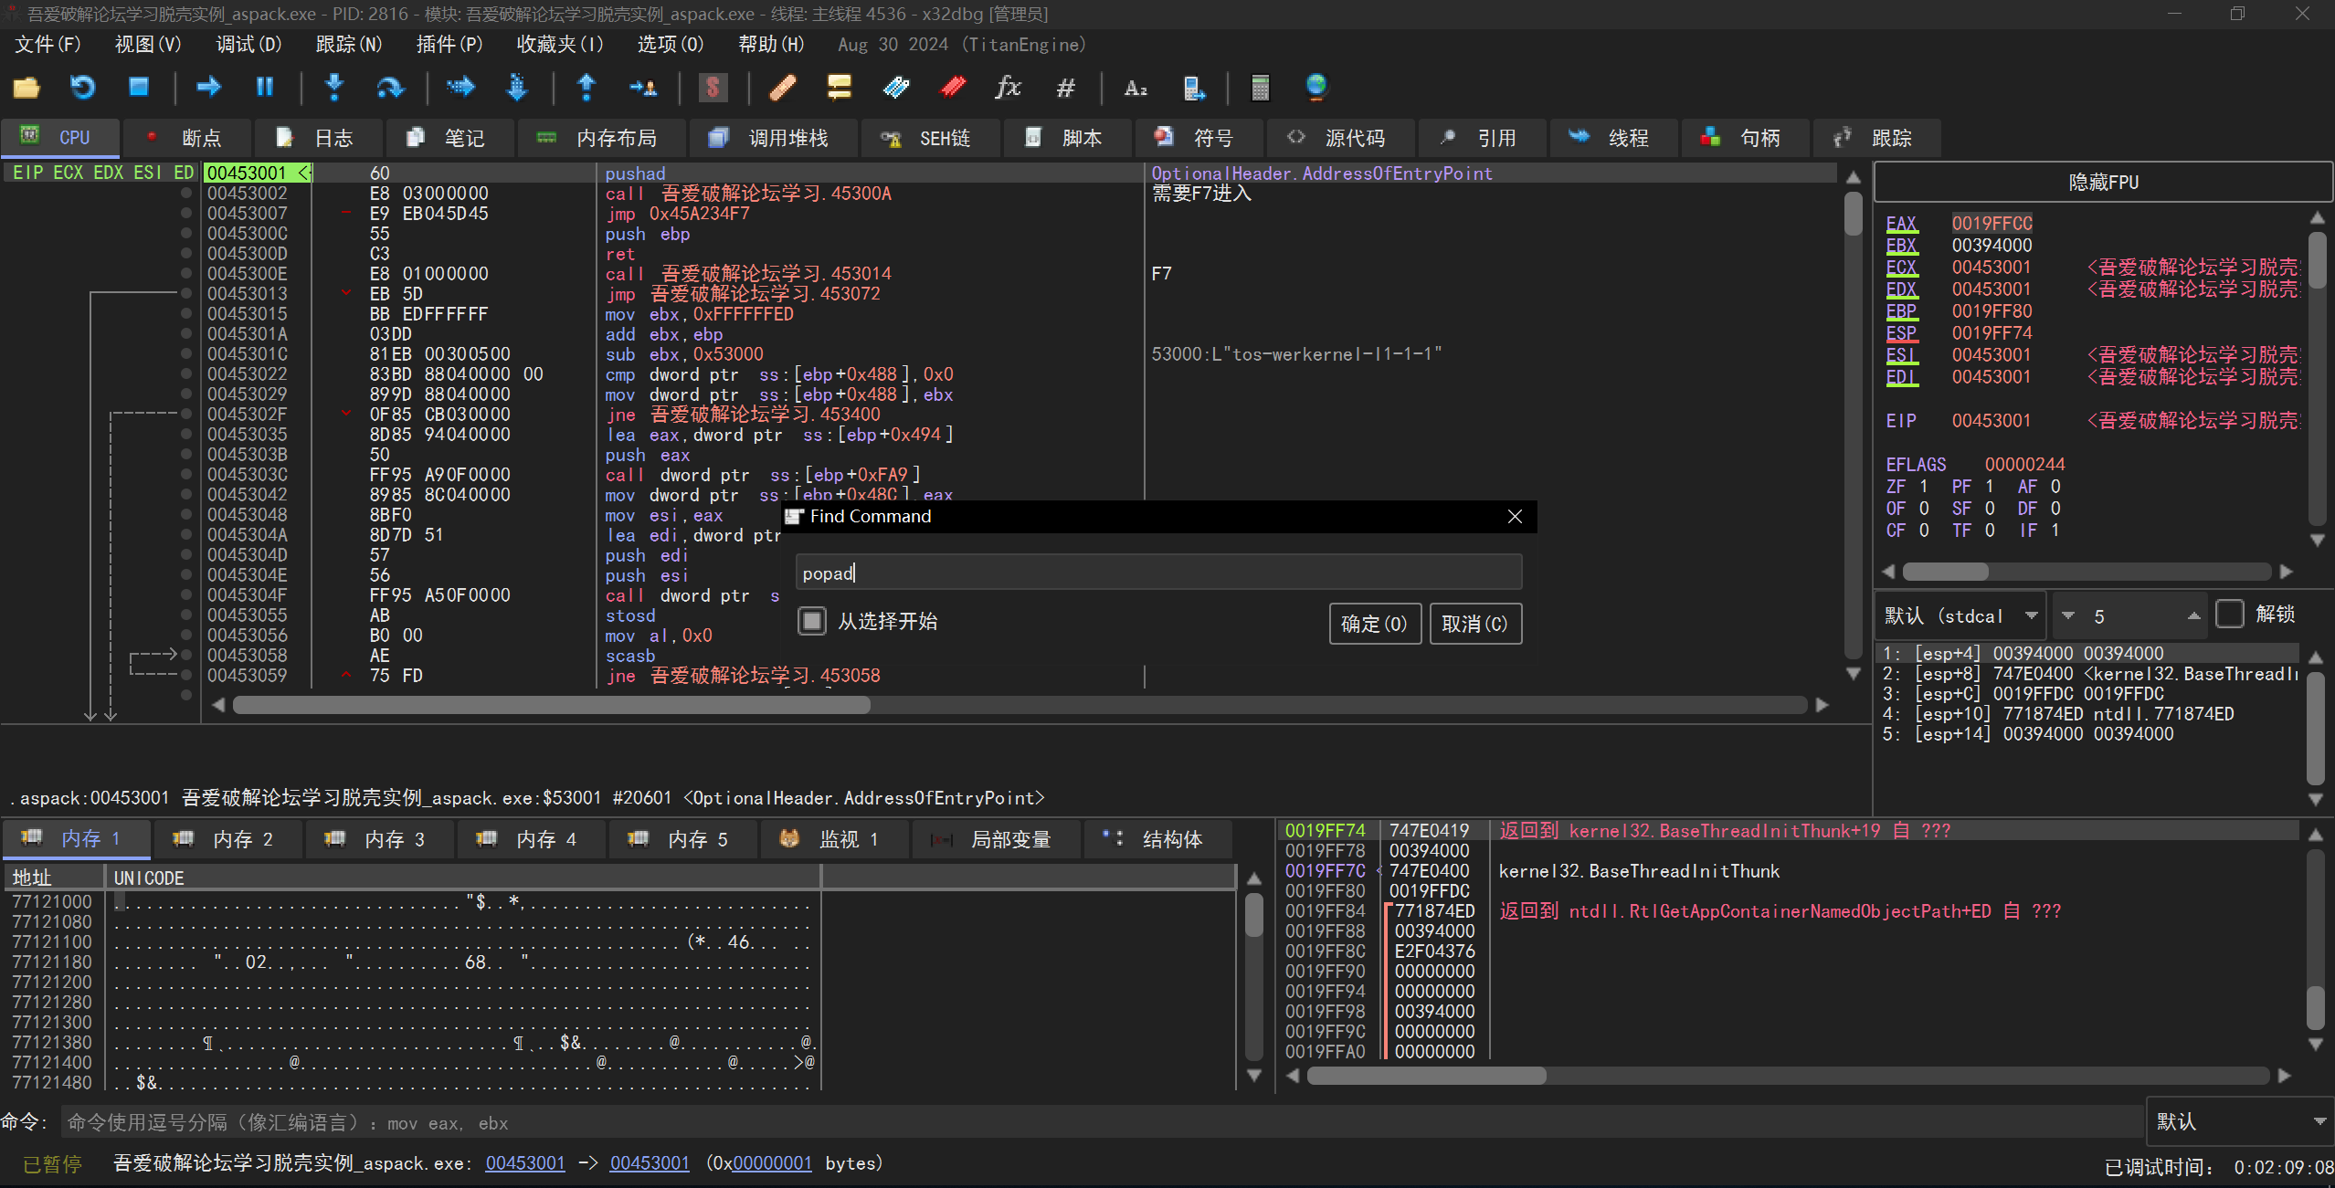Click the open file folder icon
2335x1188 pixels.
click(26, 88)
